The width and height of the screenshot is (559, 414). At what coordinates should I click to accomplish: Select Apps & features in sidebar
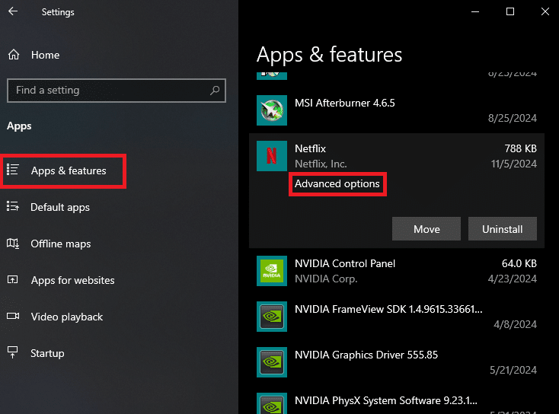[69, 170]
